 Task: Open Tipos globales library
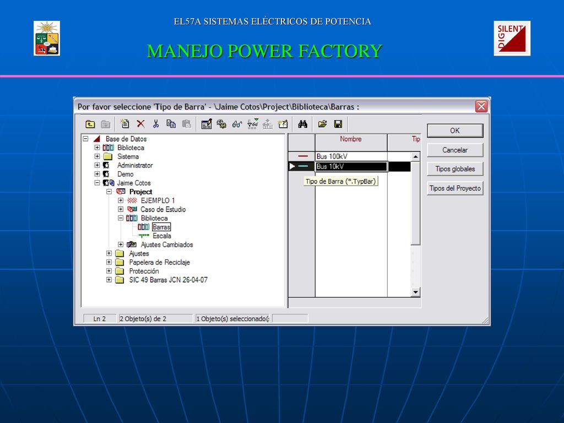tap(454, 169)
